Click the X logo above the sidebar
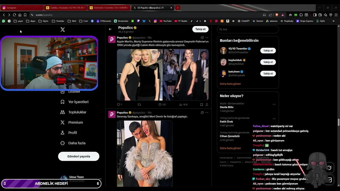340x191 pixels. click(x=63, y=29)
